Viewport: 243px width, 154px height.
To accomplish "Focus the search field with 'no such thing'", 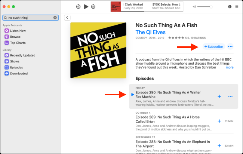I will tap(31, 18).
